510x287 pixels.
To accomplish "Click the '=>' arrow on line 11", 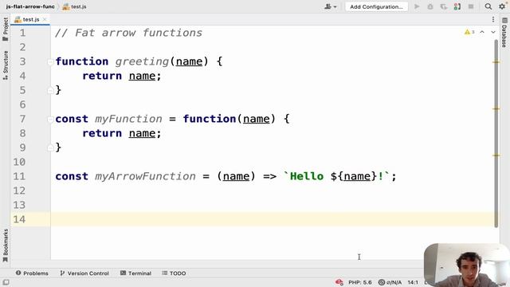I will click(269, 176).
